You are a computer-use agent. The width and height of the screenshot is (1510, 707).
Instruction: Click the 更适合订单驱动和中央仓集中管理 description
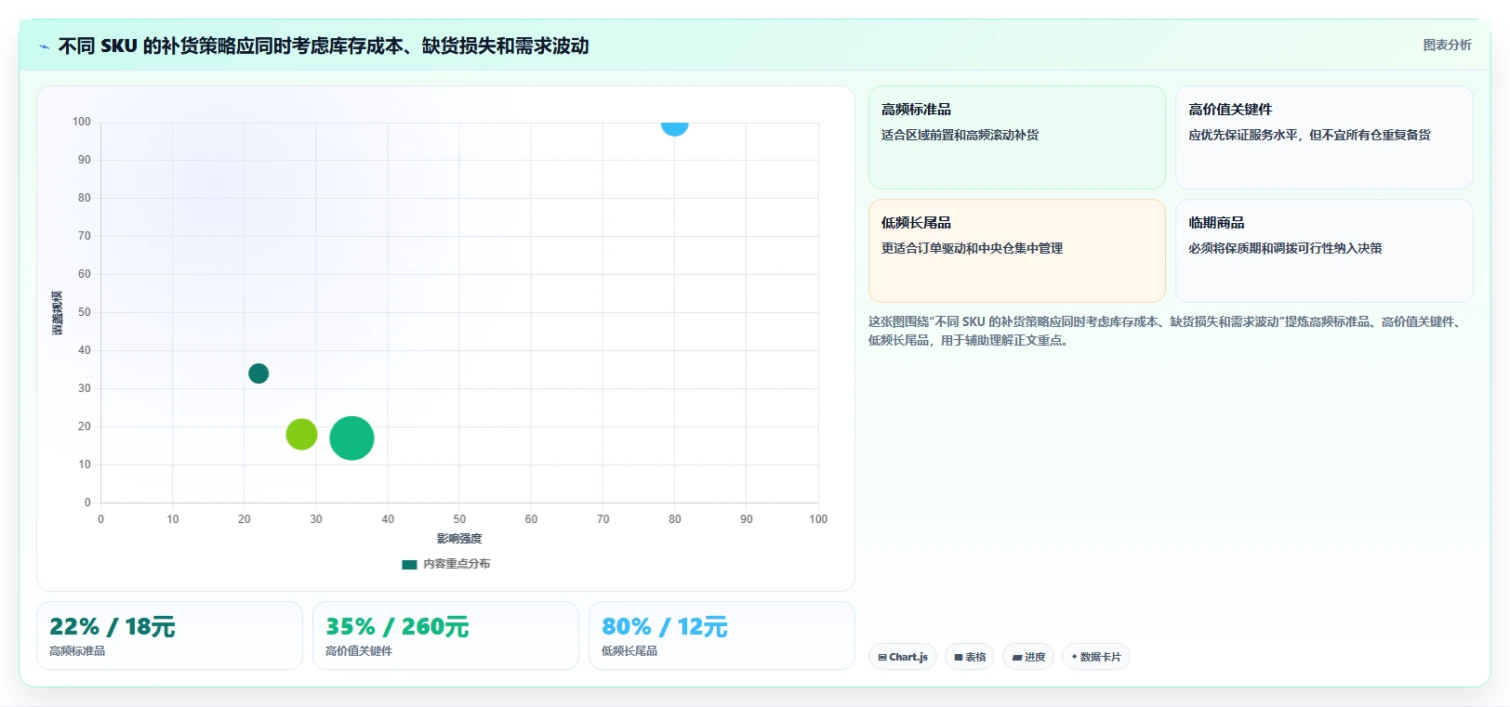(x=972, y=248)
